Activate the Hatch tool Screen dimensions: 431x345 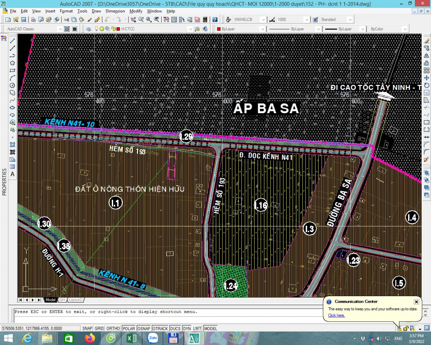point(12,144)
